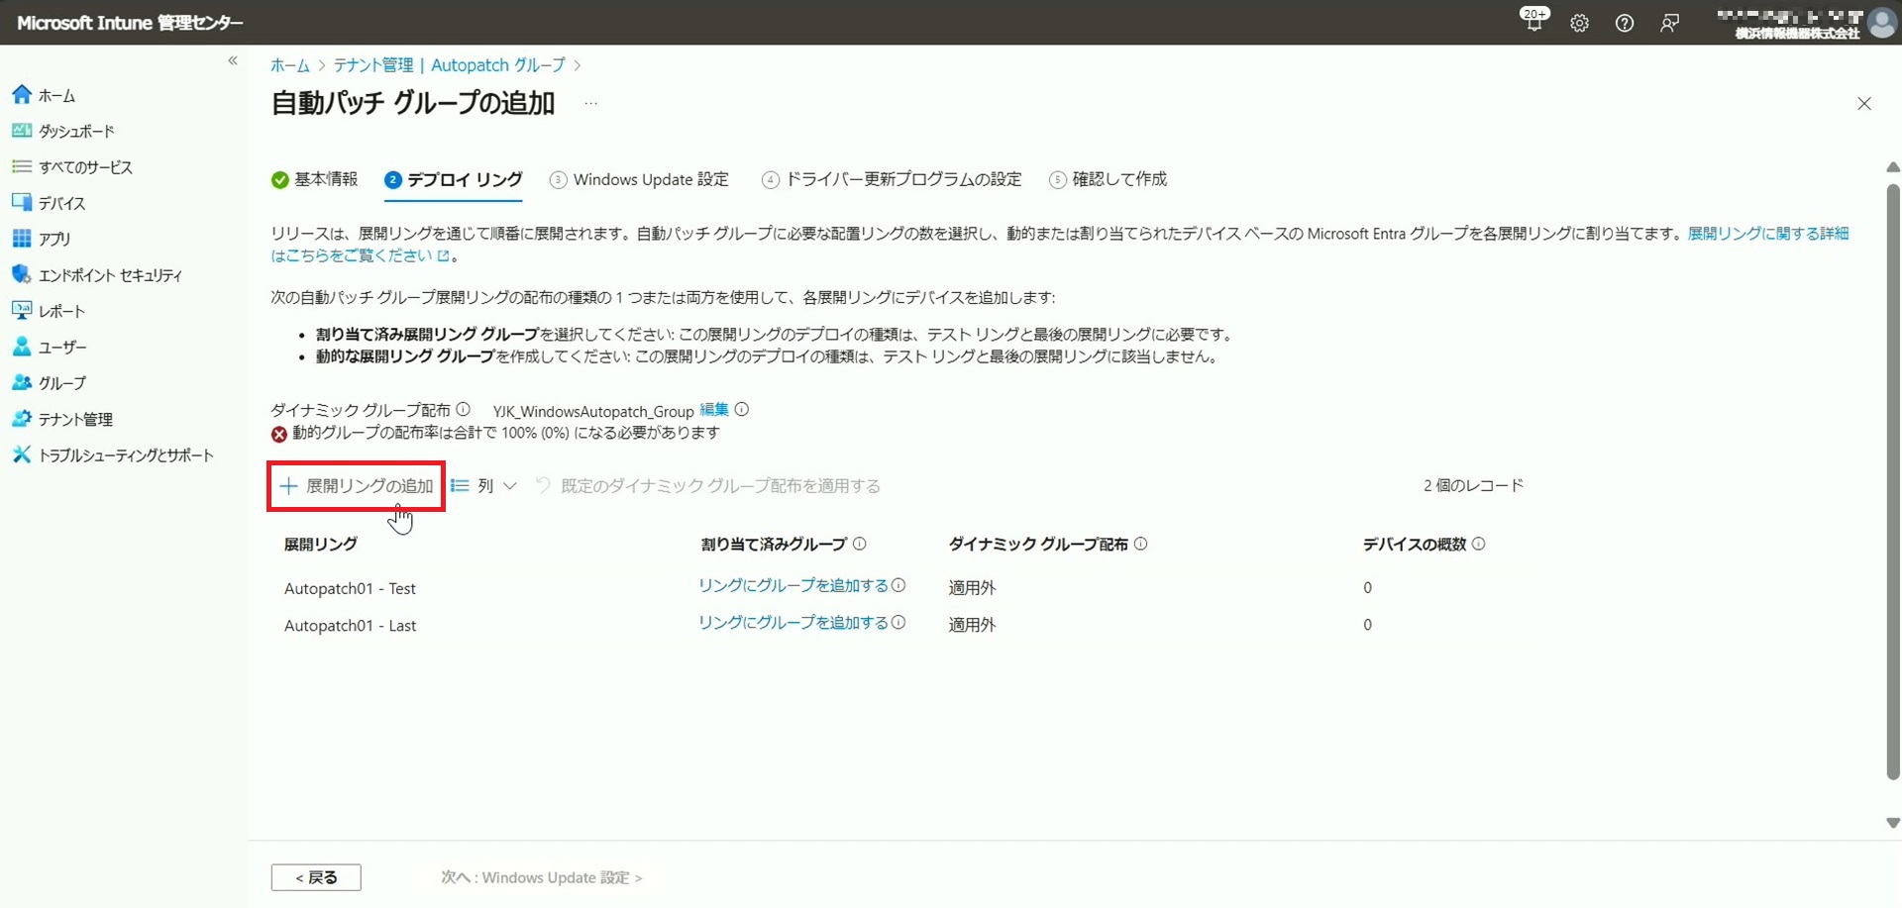Click the 戻る back button

(316, 877)
